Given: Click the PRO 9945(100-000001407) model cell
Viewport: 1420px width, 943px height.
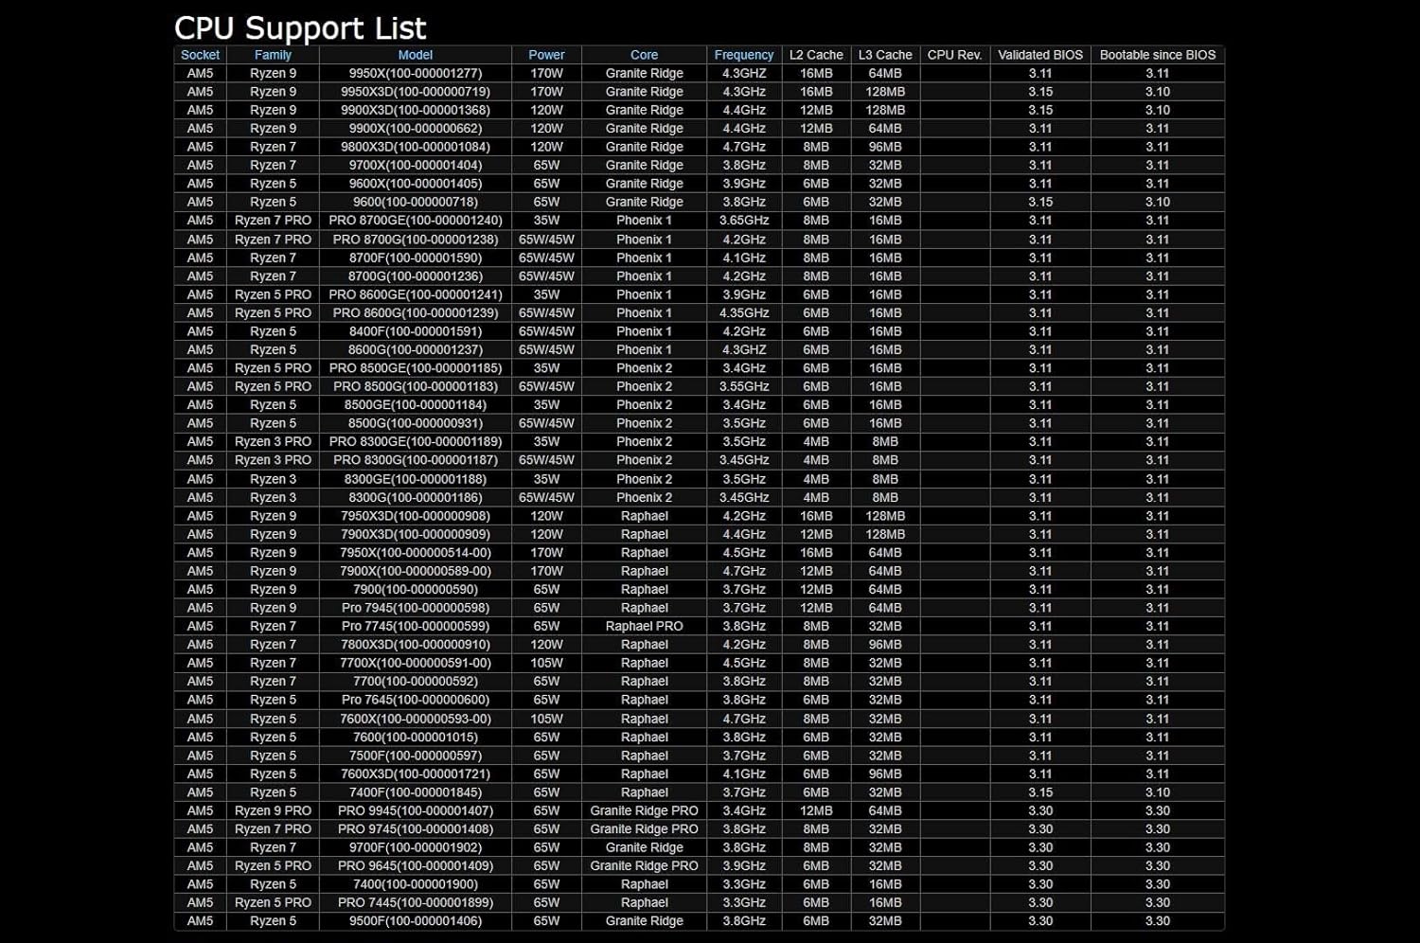Looking at the screenshot, I should click(415, 810).
